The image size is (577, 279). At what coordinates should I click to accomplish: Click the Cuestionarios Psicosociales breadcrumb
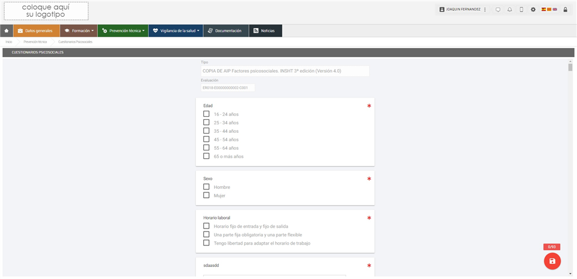(x=75, y=42)
